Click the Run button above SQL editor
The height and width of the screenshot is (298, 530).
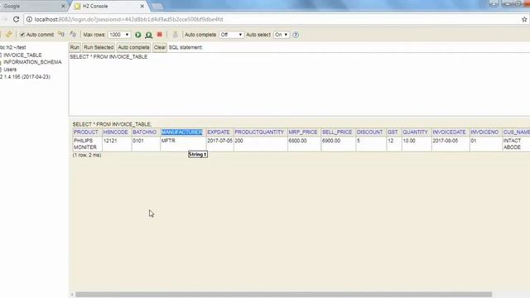[x=75, y=47]
